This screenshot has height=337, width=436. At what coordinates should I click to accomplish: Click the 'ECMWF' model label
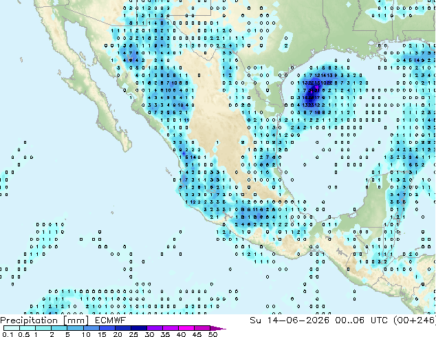click(111, 320)
